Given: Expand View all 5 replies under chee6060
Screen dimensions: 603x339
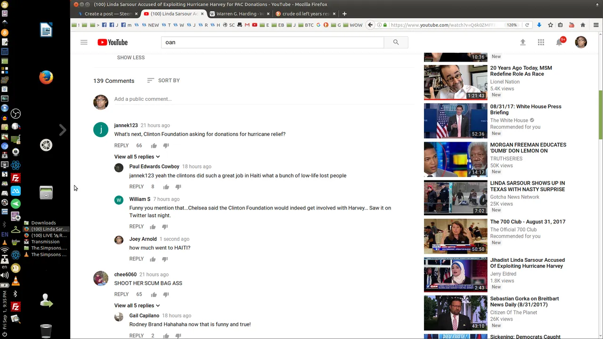Looking at the screenshot, I should (x=137, y=306).
